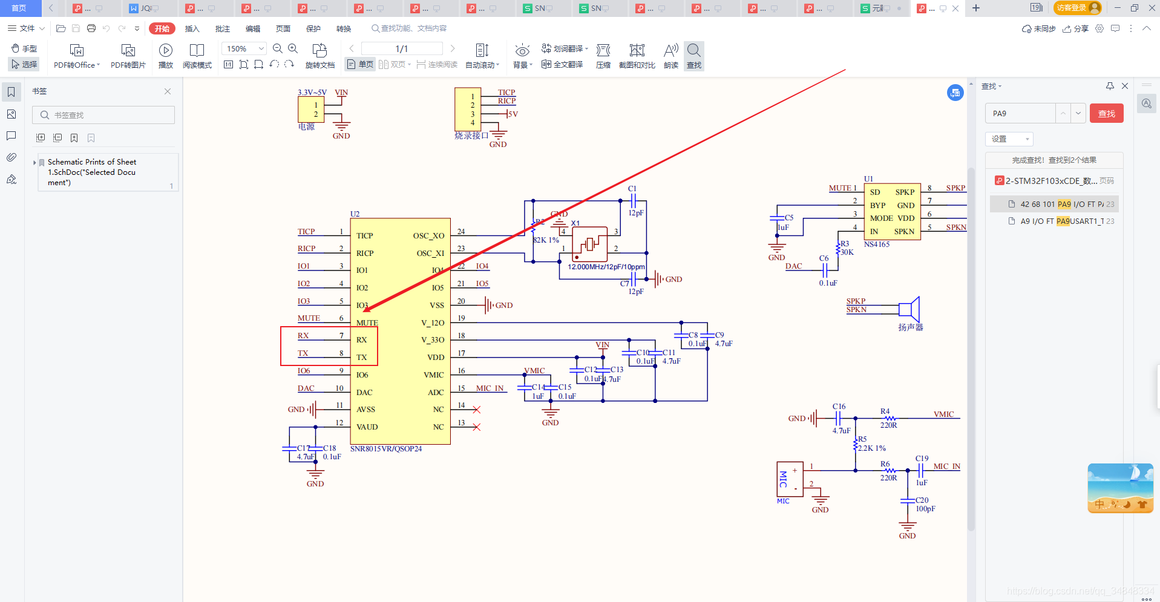Image resolution: width=1160 pixels, height=602 pixels.
Task: Select the 保护 ribbon tab
Action: 313,28
